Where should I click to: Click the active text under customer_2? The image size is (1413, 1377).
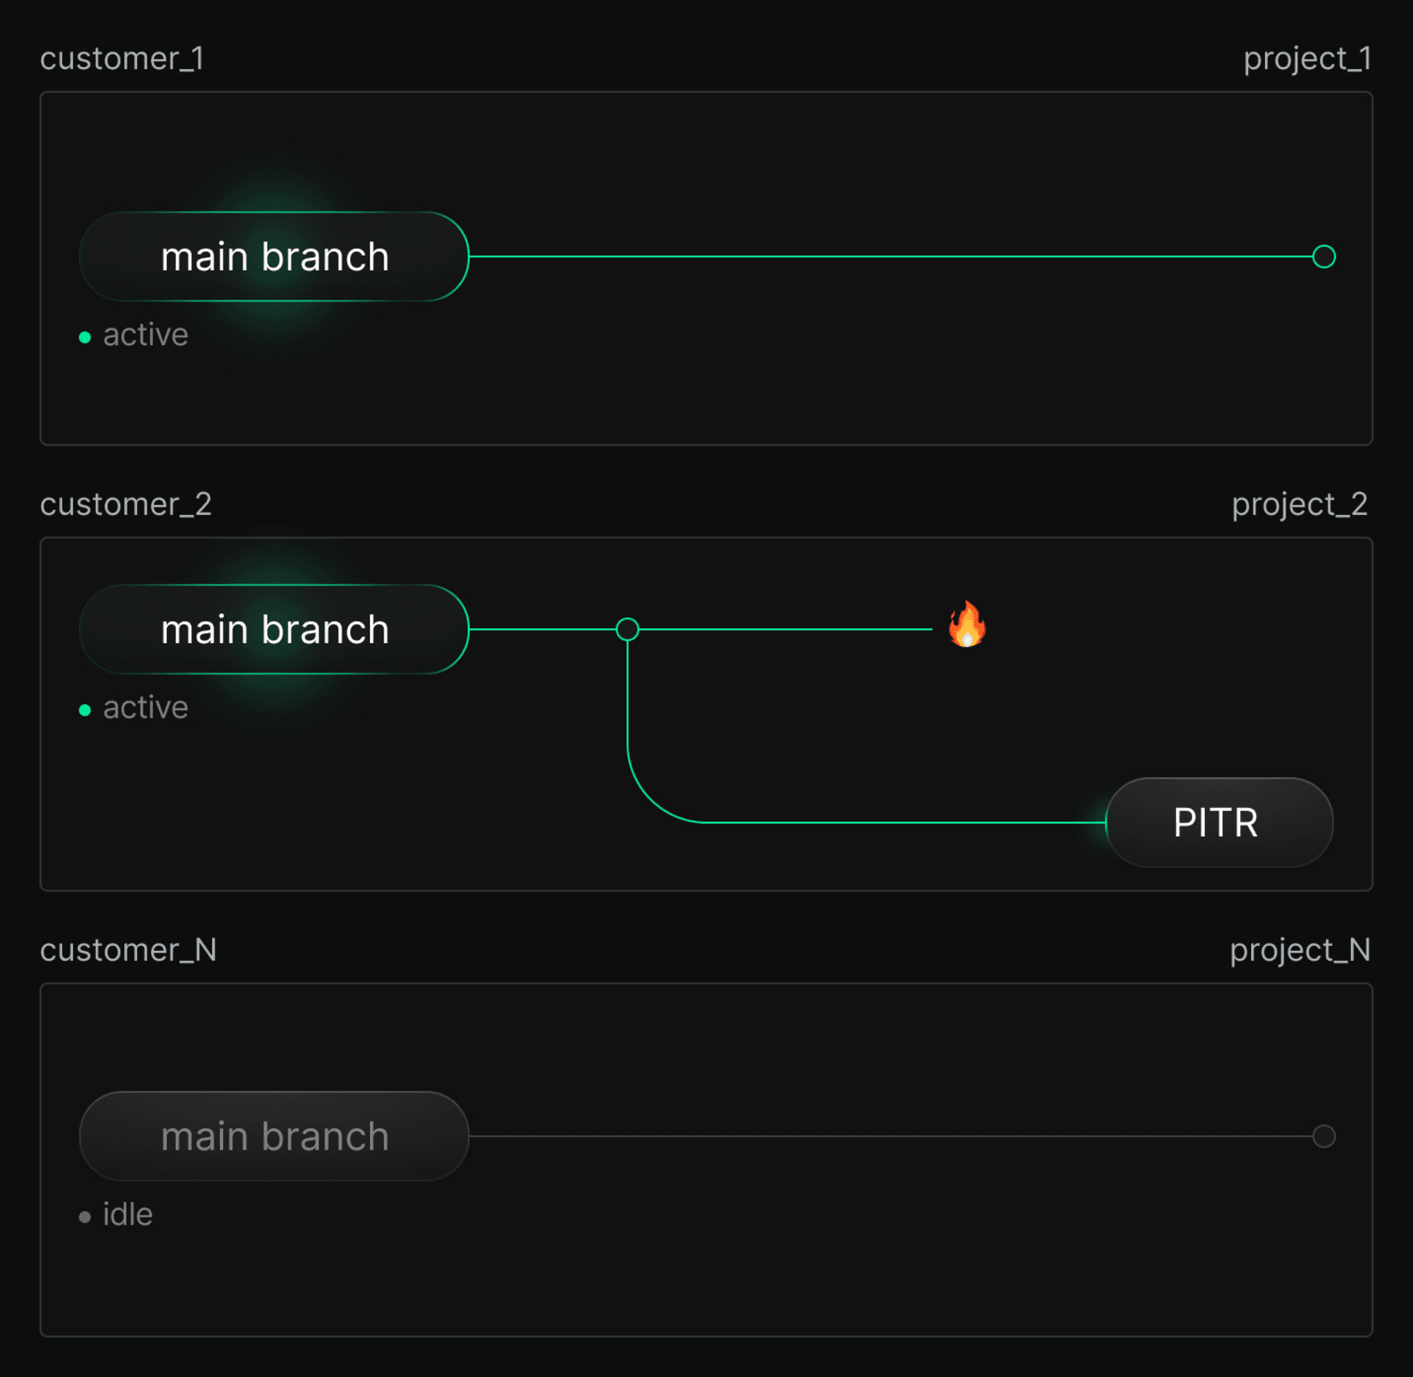146,708
